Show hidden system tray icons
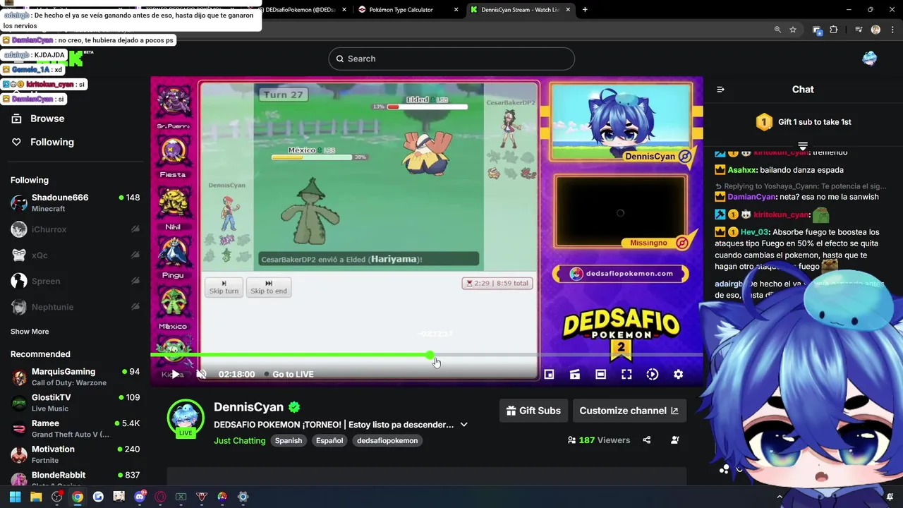Viewport: 903px width, 508px height. click(780, 497)
